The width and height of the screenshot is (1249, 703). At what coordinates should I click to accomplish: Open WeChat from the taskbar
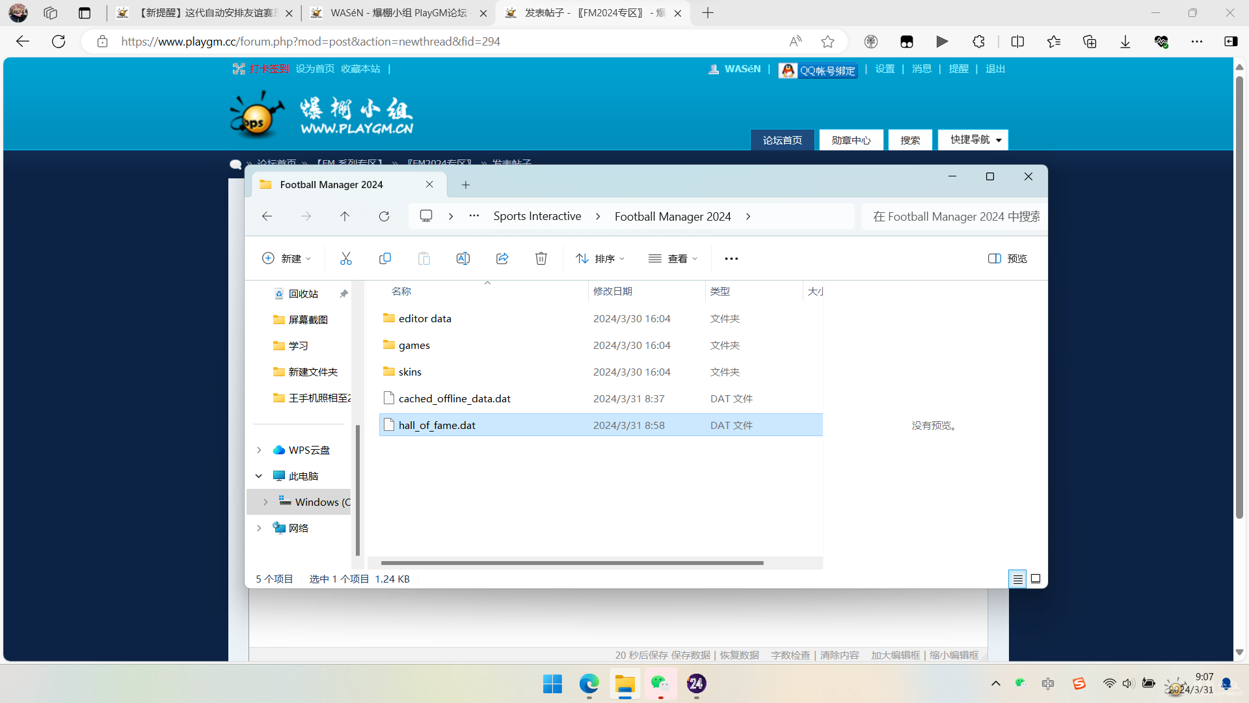pos(660,683)
